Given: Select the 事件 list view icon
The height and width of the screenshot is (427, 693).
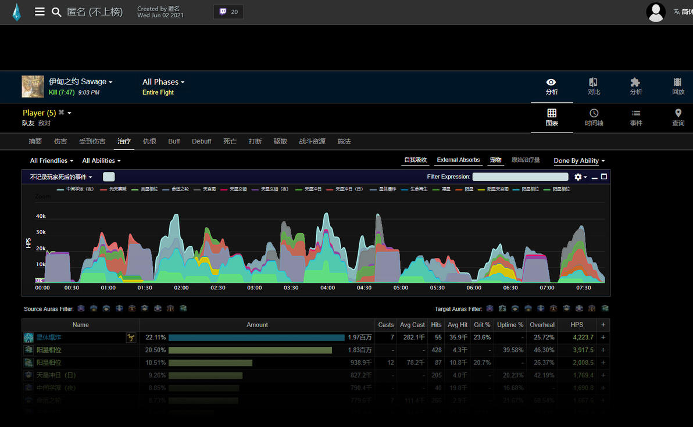Looking at the screenshot, I should point(636,117).
